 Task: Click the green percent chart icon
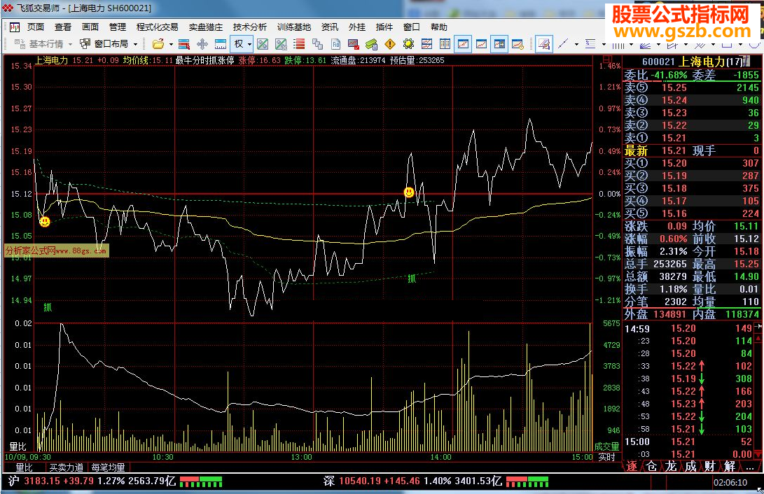coord(263,44)
